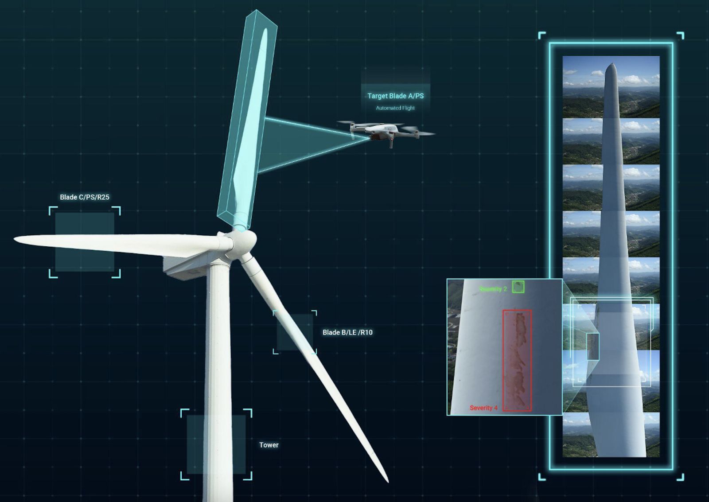Select the Blade B/LE /R10 label
Viewport: 709px width, 502px height.
[347, 332]
